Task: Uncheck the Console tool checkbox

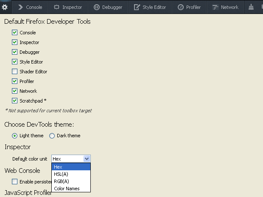Action: tap(14, 33)
